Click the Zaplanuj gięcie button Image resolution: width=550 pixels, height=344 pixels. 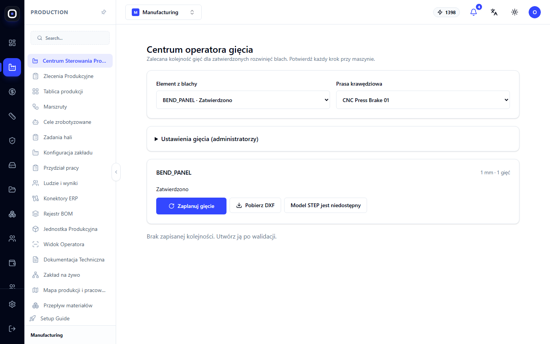(191, 206)
